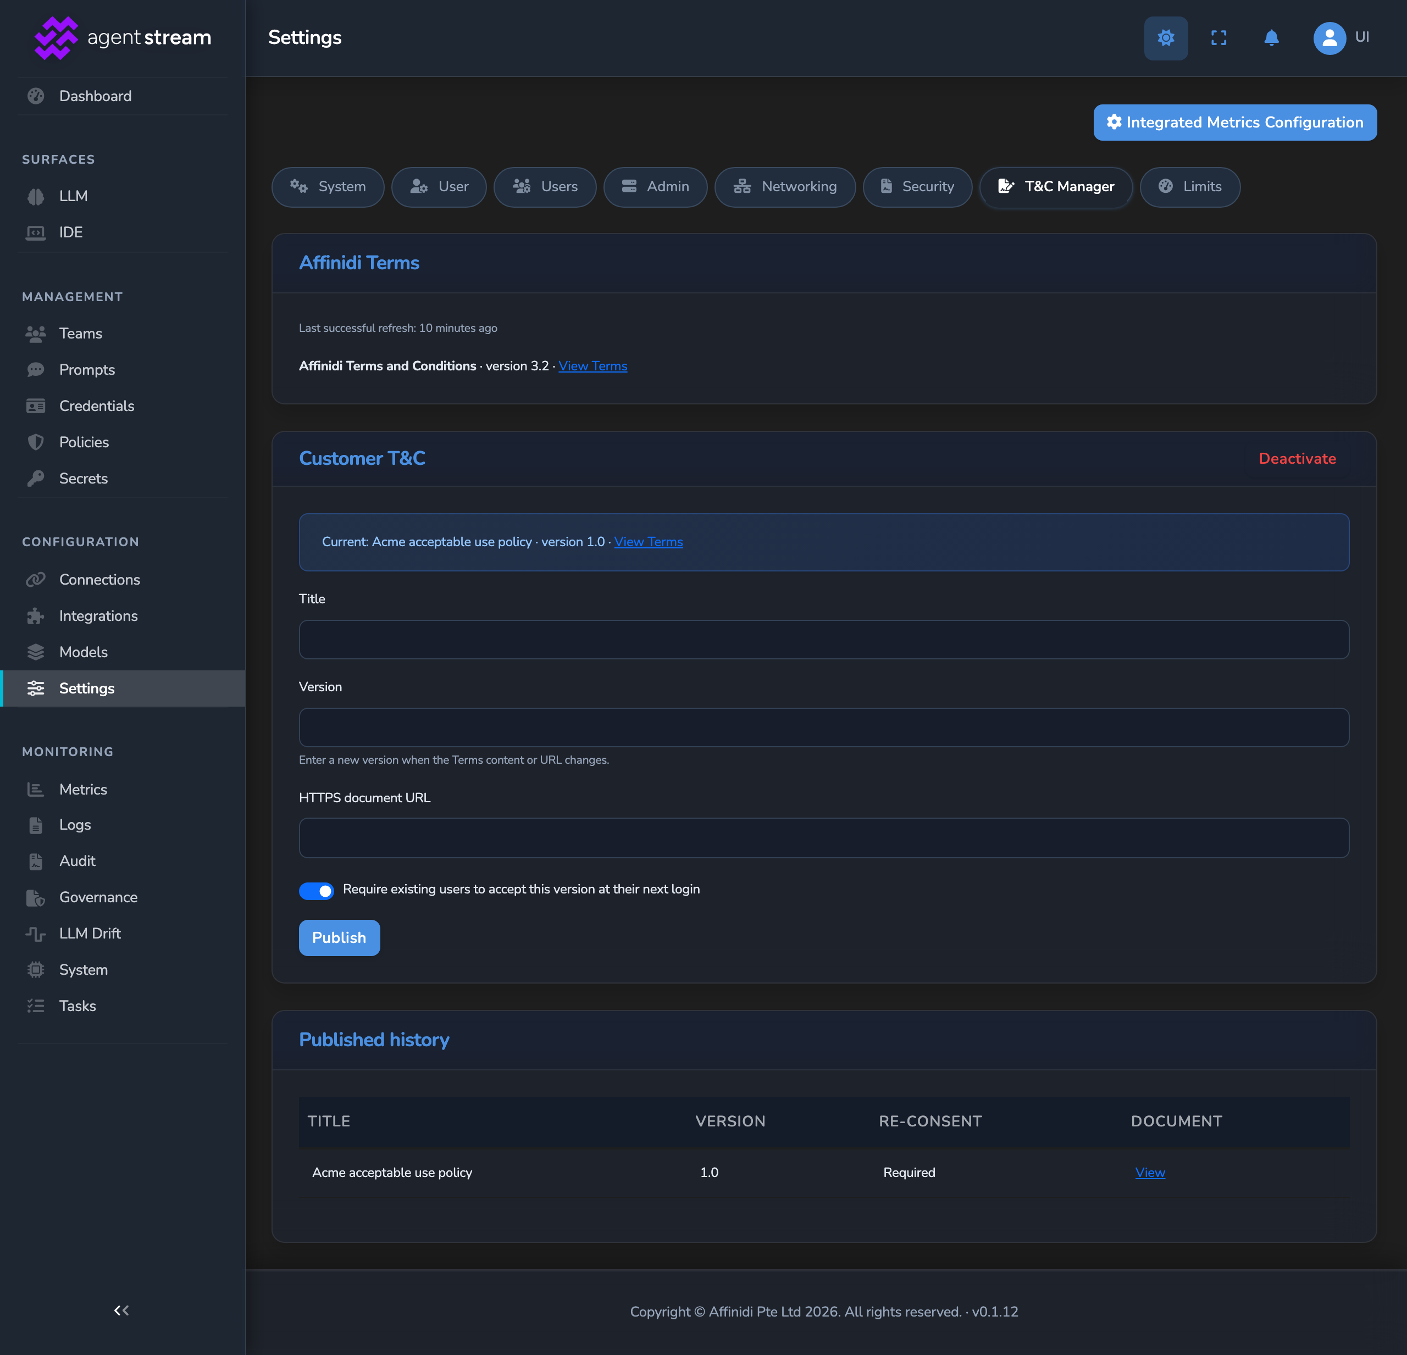Click the Affinidi Terms heading
Screen dimensions: 1407x1355
point(359,263)
